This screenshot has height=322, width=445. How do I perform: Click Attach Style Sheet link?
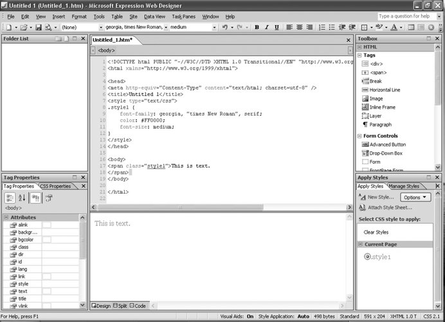tap(390, 207)
